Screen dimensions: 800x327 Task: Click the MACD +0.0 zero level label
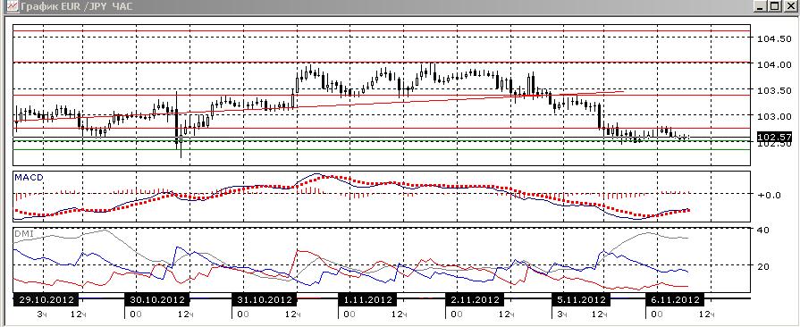point(769,195)
